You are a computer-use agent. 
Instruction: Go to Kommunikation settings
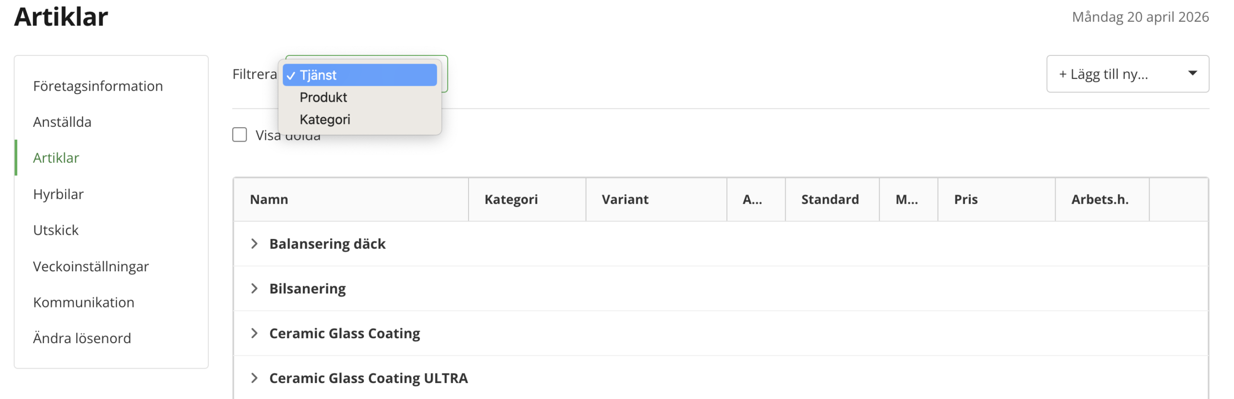[x=83, y=303]
